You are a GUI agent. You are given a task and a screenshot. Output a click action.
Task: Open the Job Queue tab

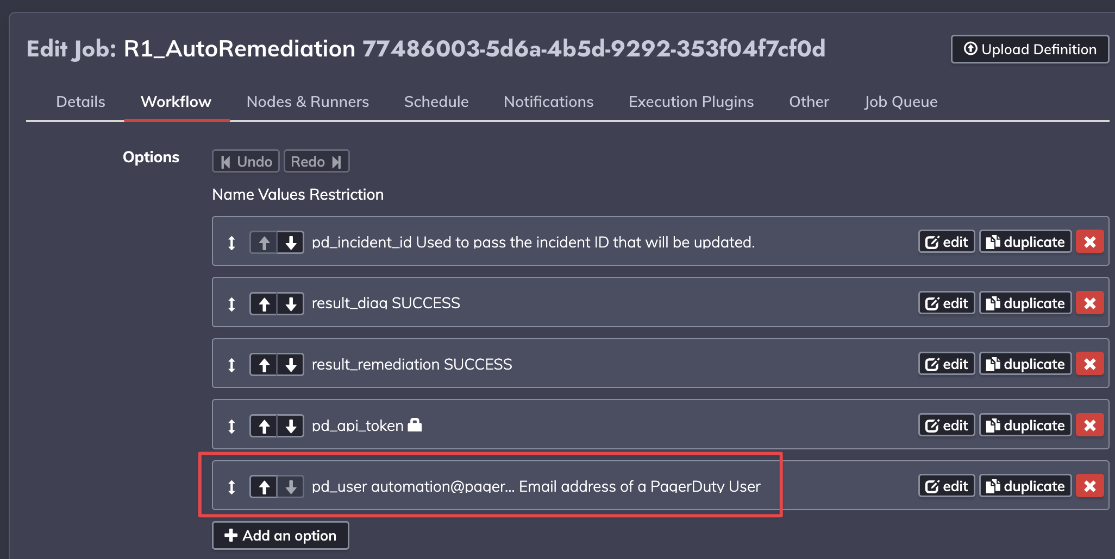pyautogui.click(x=901, y=101)
